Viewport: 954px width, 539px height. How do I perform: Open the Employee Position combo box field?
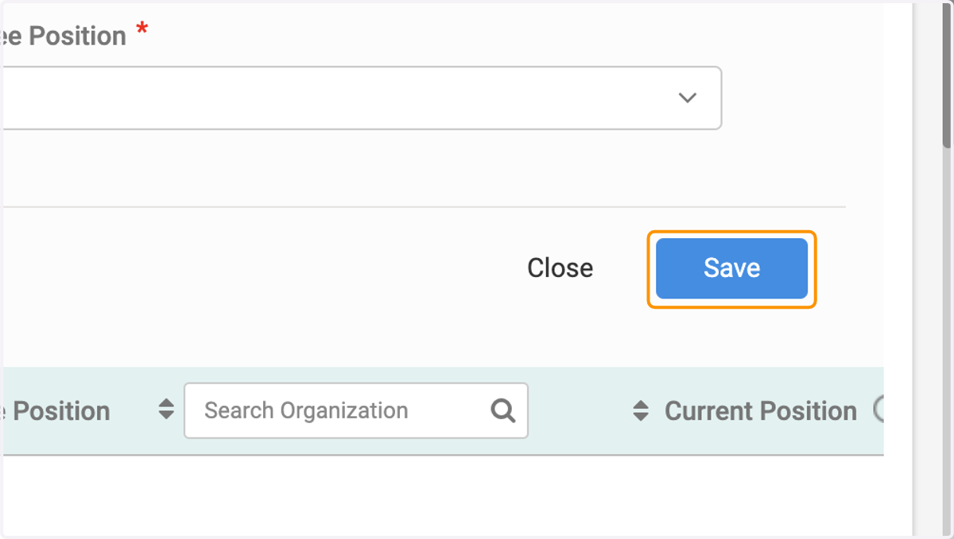(362, 98)
